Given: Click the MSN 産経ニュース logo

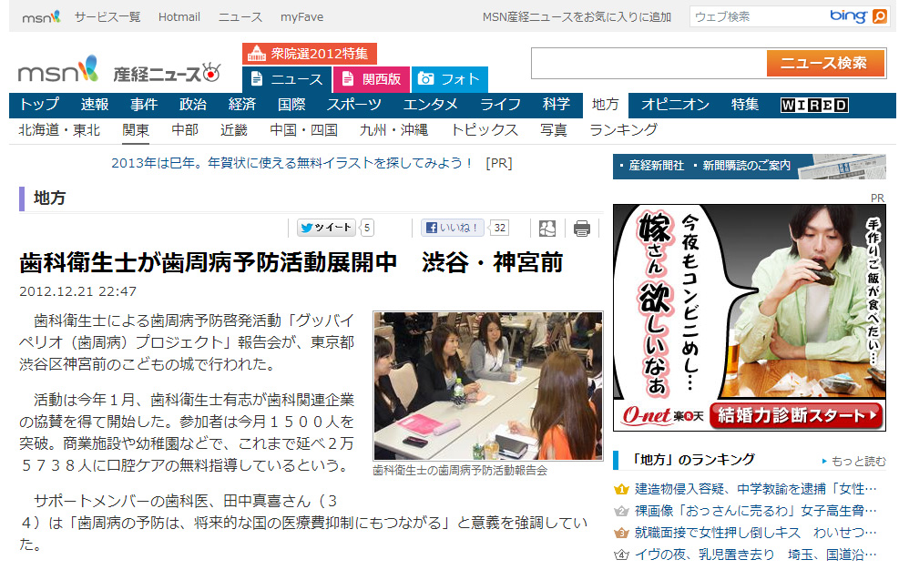Looking at the screenshot, I should 120,70.
